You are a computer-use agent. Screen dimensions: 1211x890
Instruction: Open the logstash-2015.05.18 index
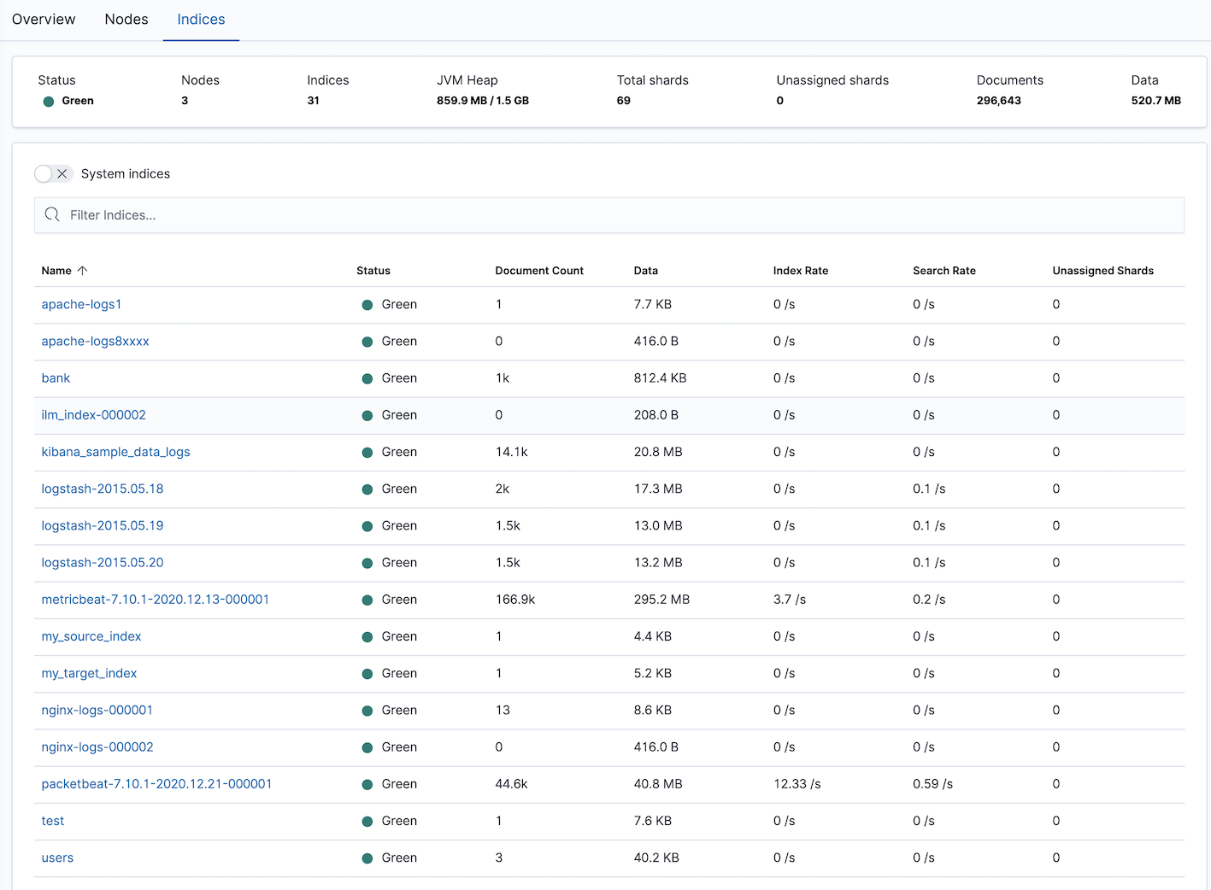pyautogui.click(x=103, y=489)
